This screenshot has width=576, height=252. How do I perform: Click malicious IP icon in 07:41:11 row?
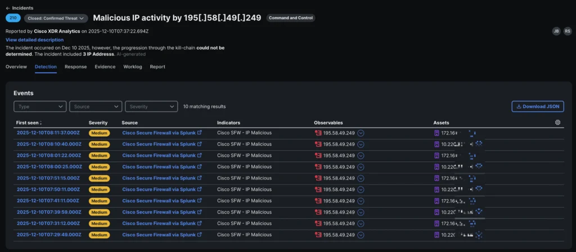[x=318, y=201]
